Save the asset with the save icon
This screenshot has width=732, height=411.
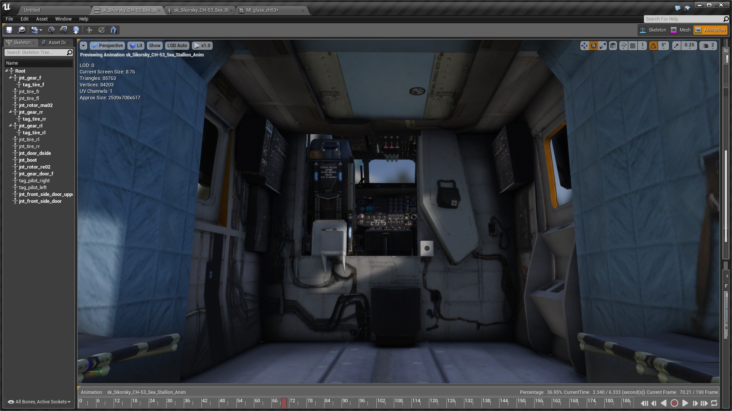[9, 30]
